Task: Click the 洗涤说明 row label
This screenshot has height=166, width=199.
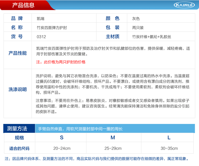Action: point(18,89)
